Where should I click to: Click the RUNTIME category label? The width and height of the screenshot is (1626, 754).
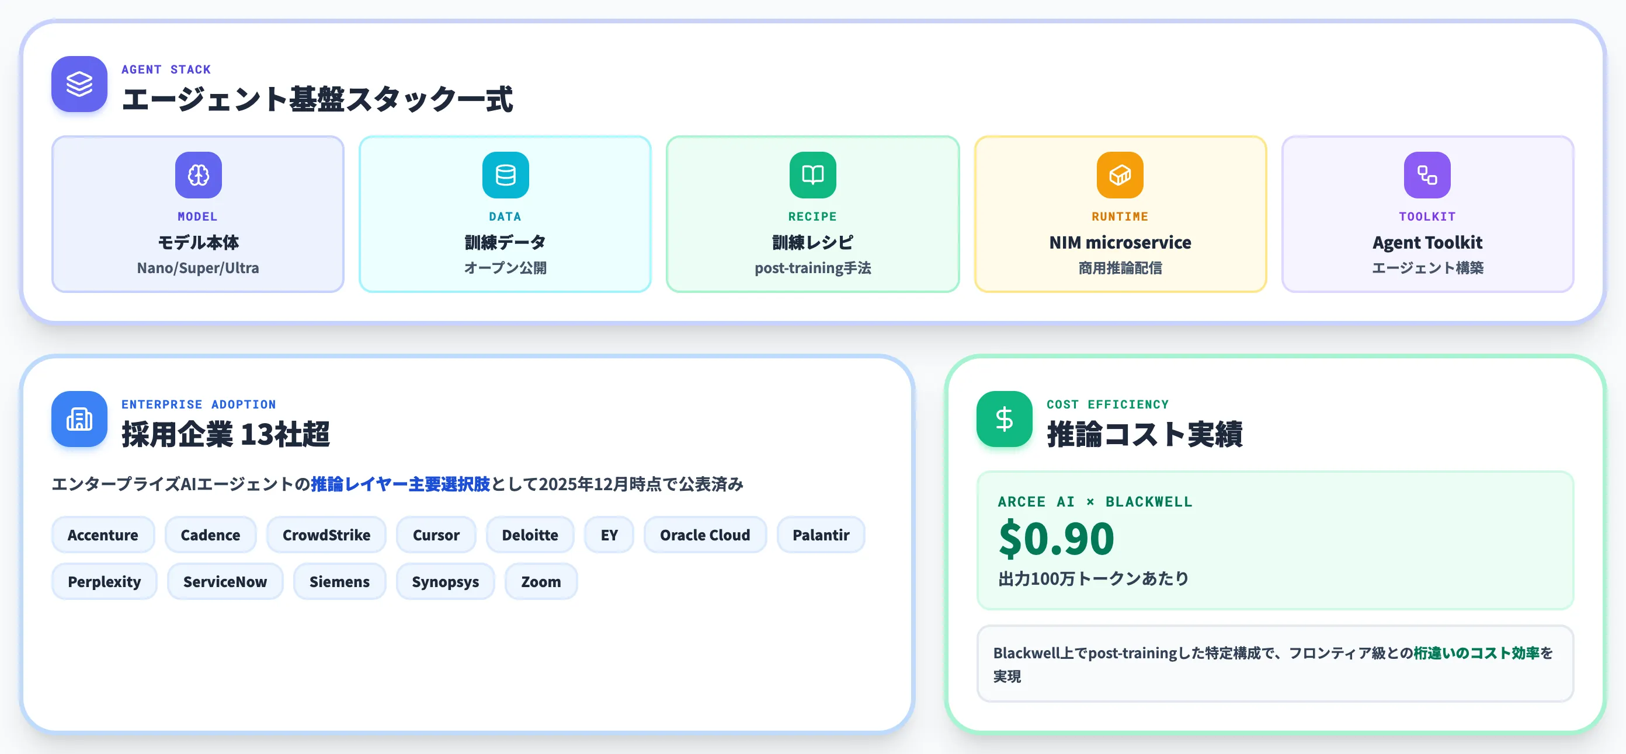[x=1120, y=217]
